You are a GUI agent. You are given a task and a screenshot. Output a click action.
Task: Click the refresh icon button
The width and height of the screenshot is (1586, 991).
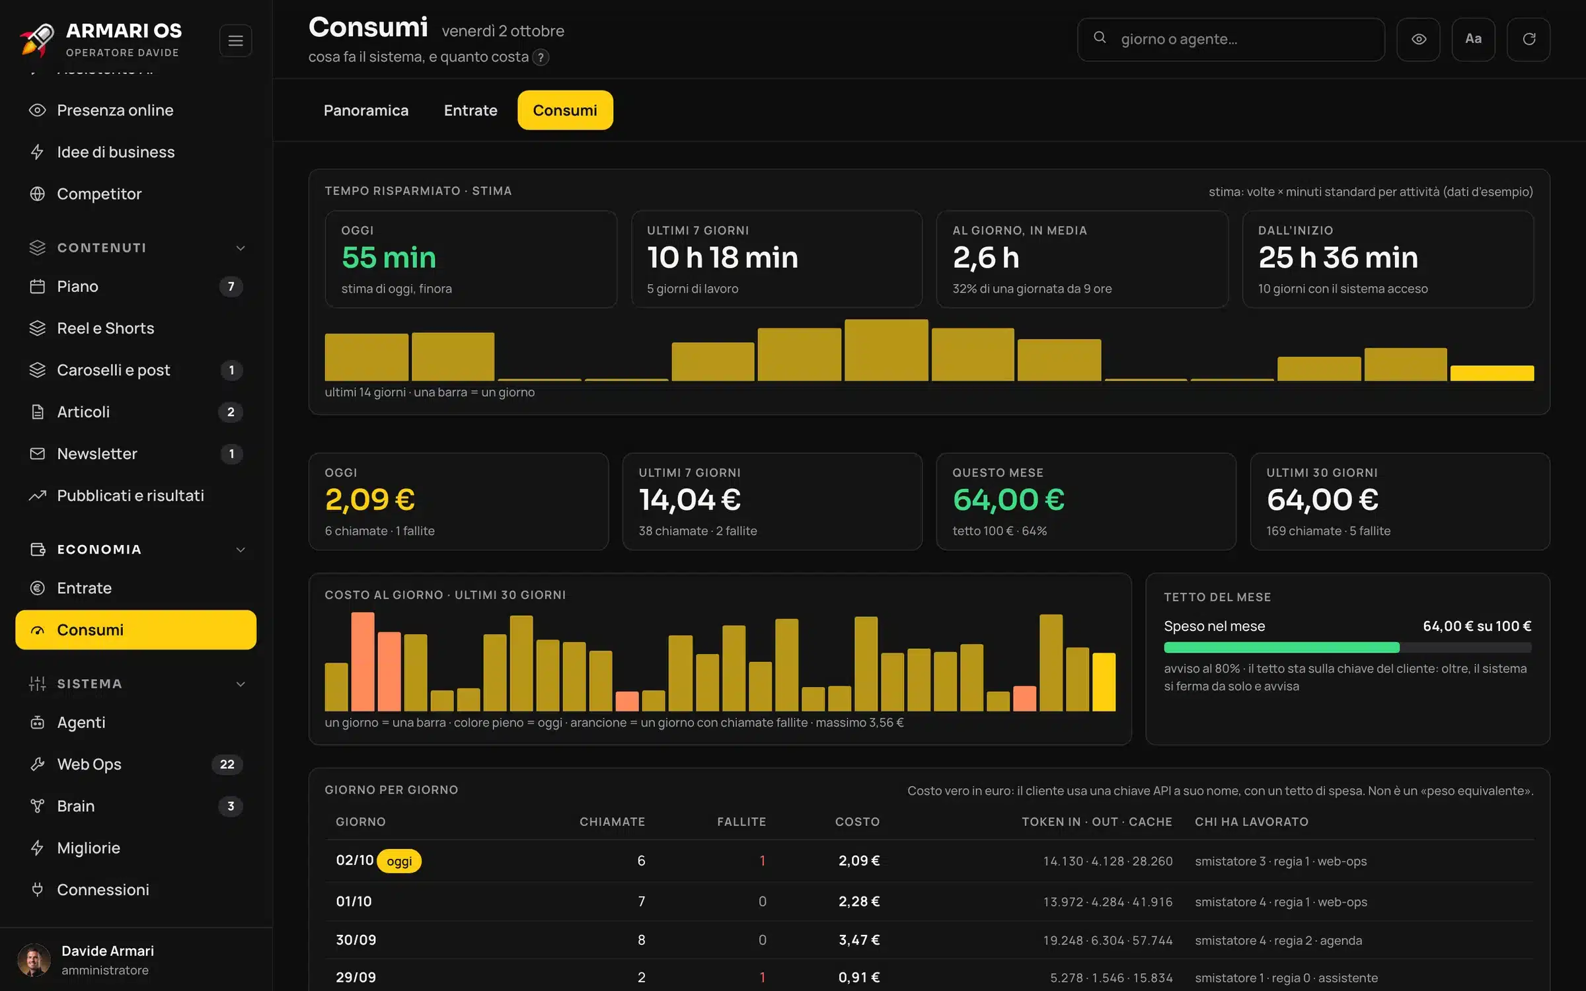click(1529, 40)
